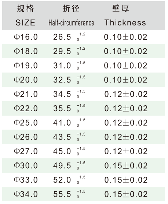Select half-circumference value 32.5

[x=62, y=80]
